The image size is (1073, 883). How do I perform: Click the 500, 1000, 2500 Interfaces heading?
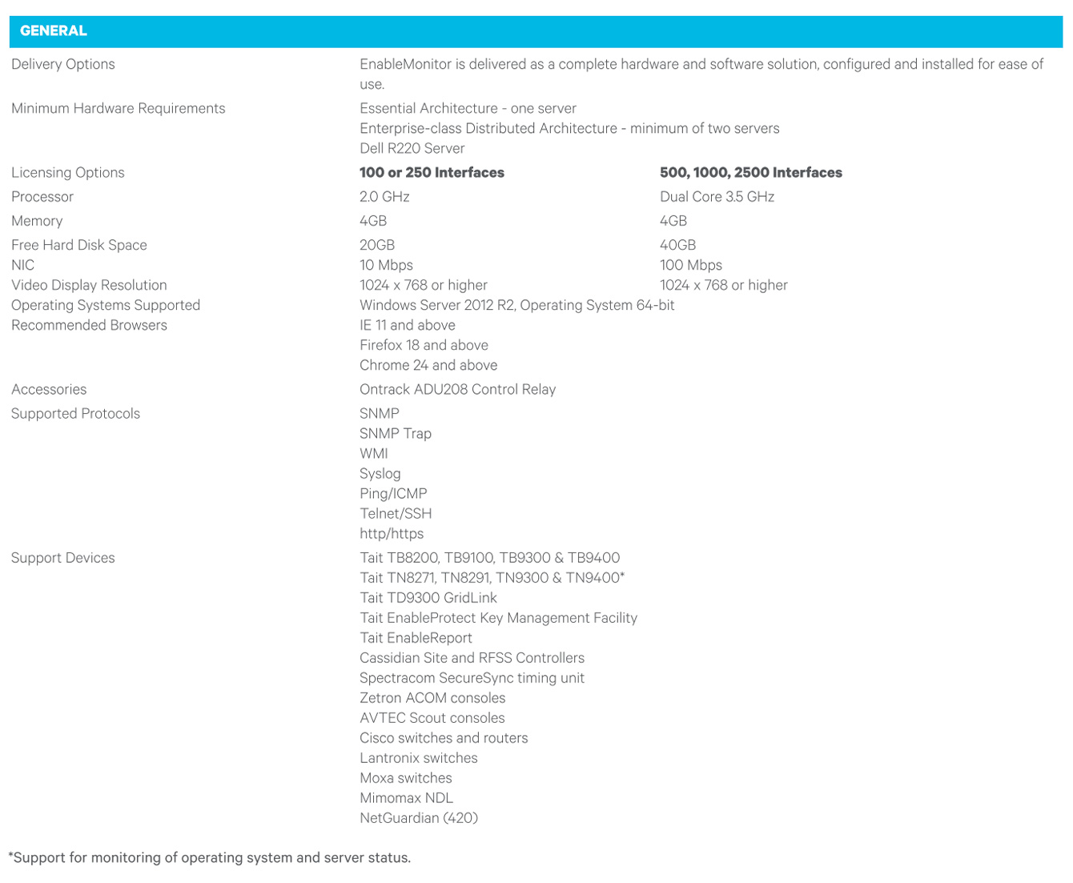750,172
